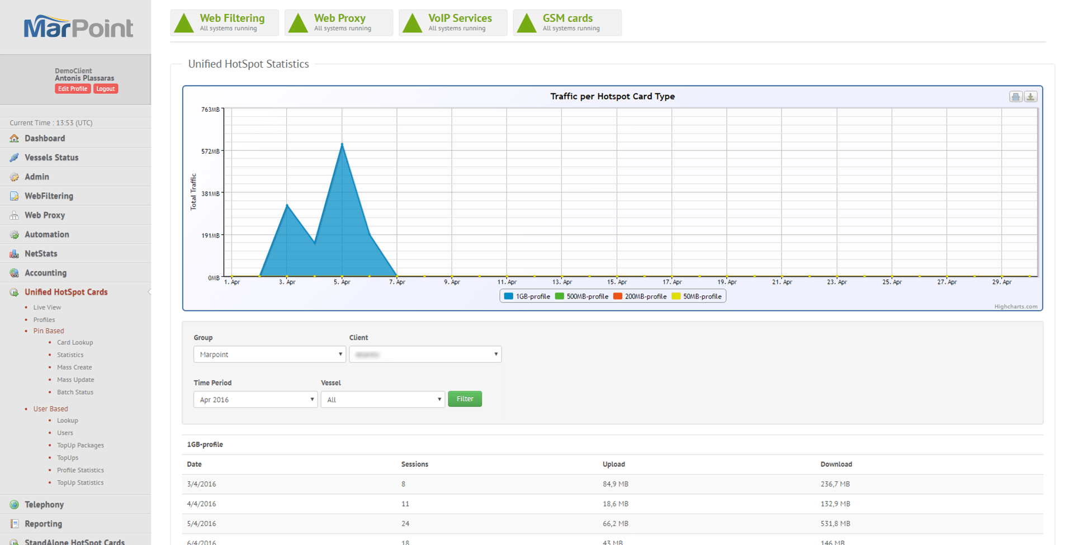Click the chart peak at 5 Apr
The width and height of the screenshot is (1065, 545).
pos(342,144)
